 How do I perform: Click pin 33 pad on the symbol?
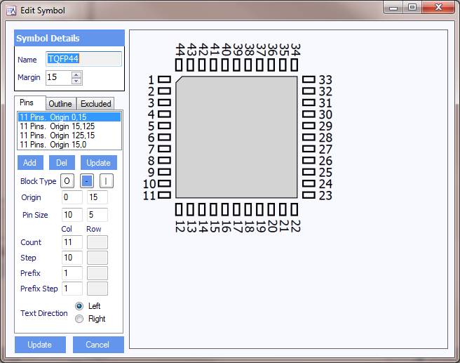pos(309,80)
